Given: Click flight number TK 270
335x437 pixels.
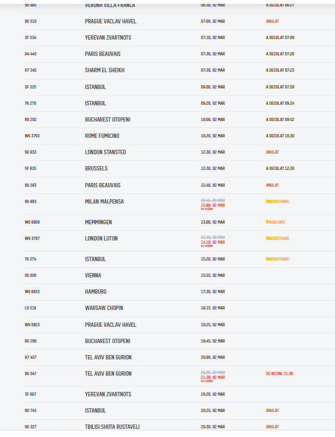Looking at the screenshot, I should pos(30,103).
